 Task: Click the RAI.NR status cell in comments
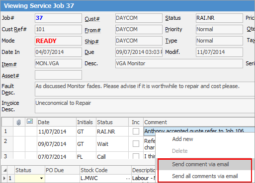pos(112,132)
